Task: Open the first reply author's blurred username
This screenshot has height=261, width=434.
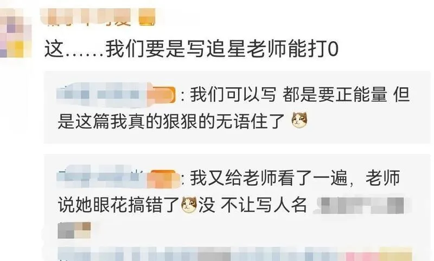Action: (x=101, y=94)
